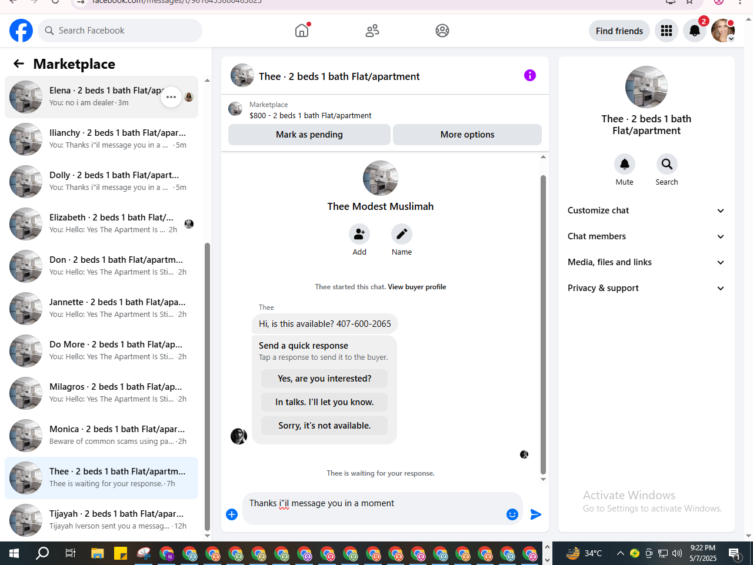Open Windows action center notifications
Screen dimensions: 753x565
coord(734,553)
